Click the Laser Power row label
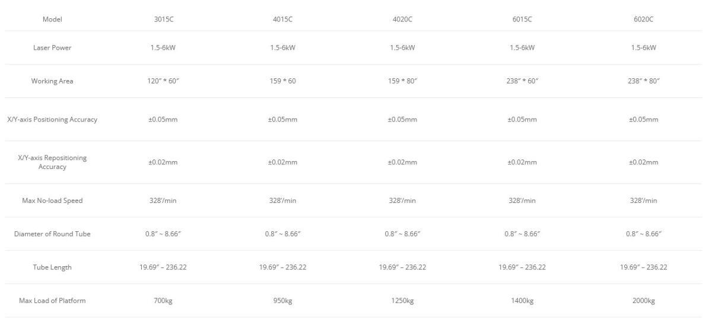 [52, 47]
